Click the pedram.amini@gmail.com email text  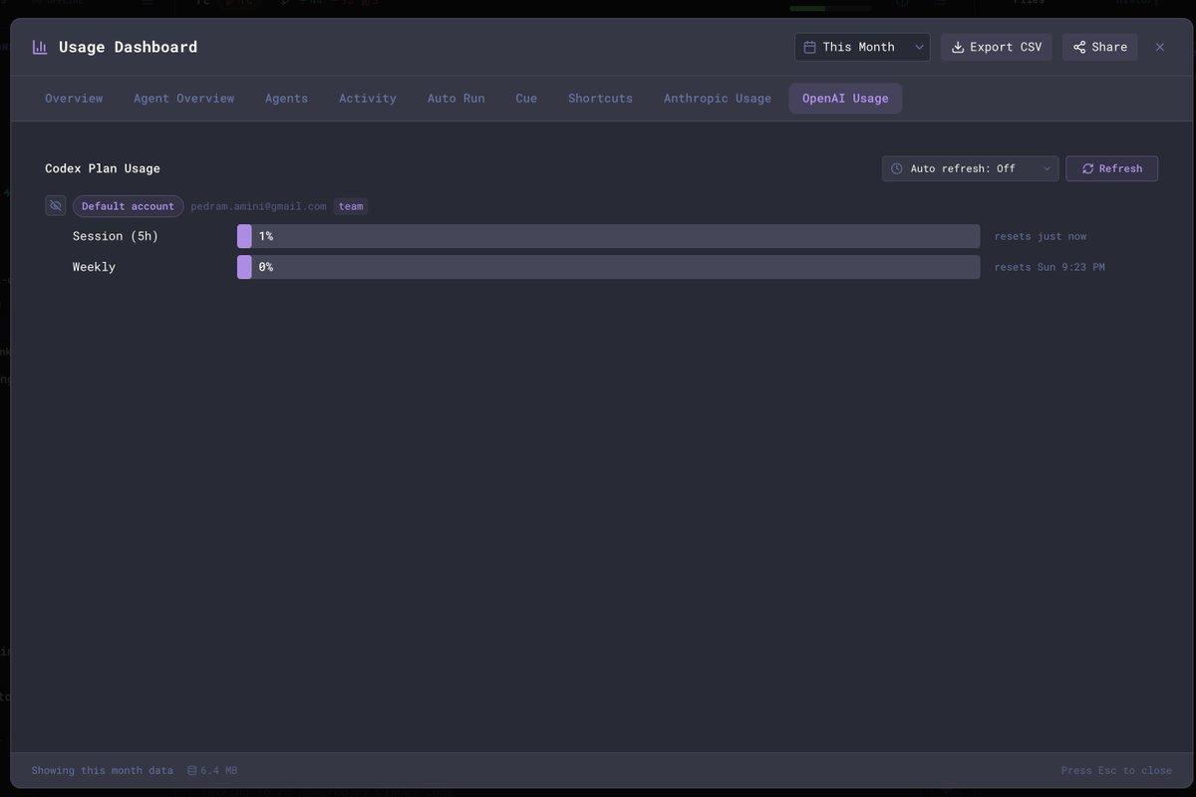[258, 206]
